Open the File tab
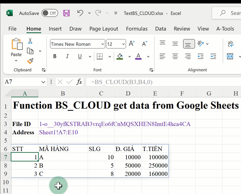This screenshot has height=194, width=241. [x=12, y=29]
